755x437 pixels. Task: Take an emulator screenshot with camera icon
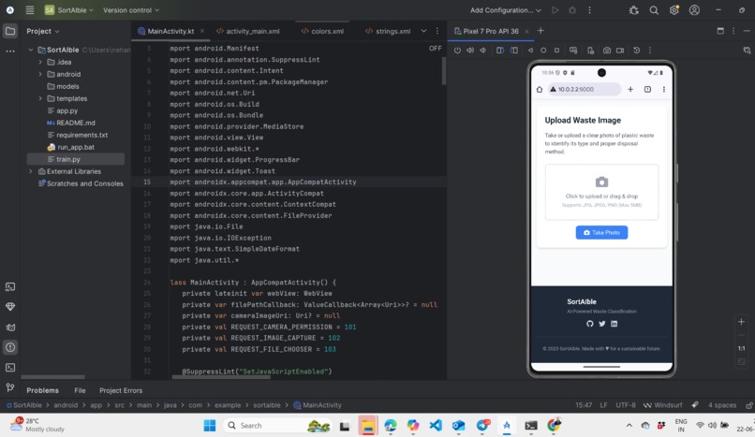point(607,50)
